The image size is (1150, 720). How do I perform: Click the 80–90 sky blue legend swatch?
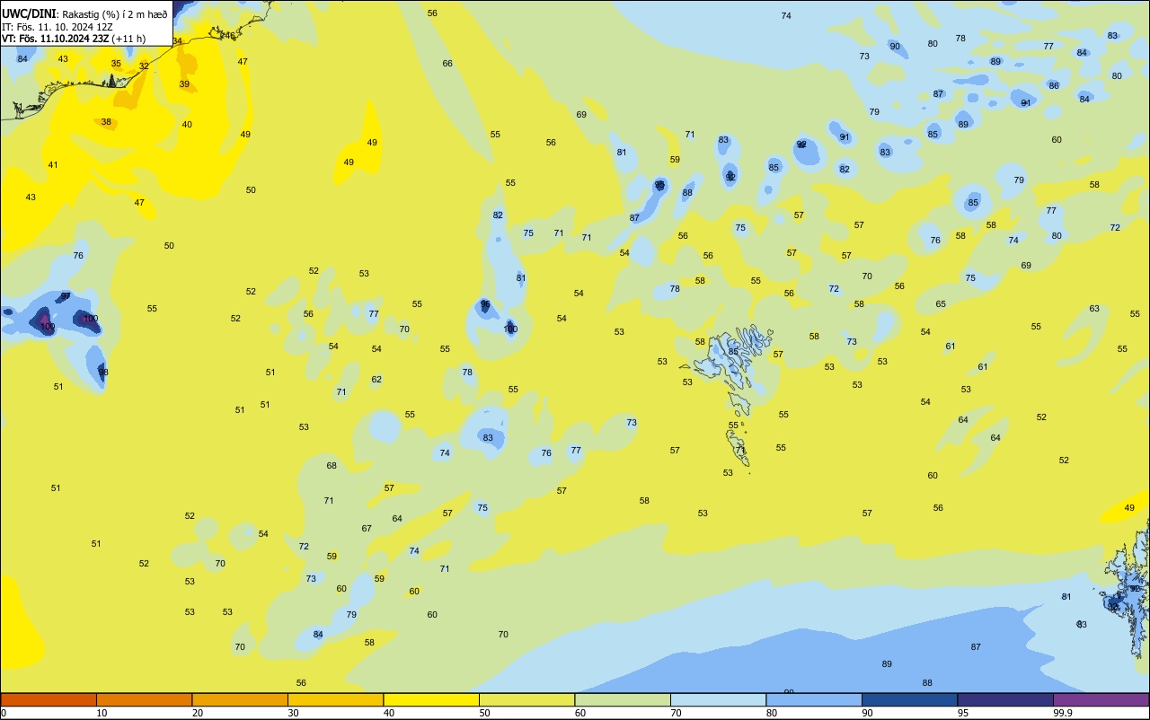click(x=814, y=699)
